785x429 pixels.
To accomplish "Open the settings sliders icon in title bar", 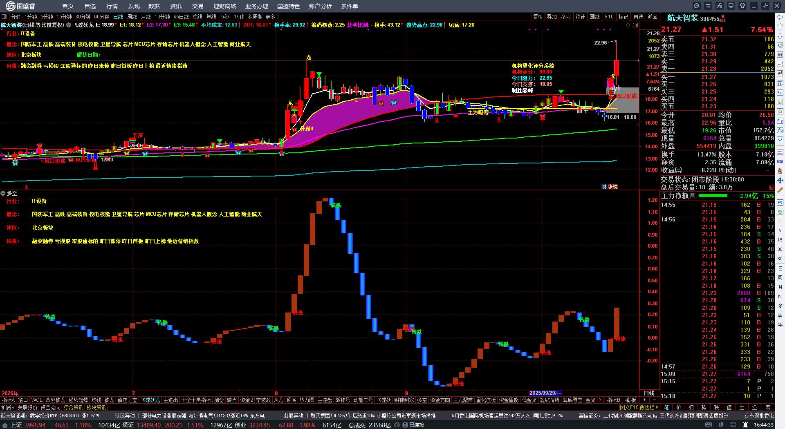I will pos(708,6).
